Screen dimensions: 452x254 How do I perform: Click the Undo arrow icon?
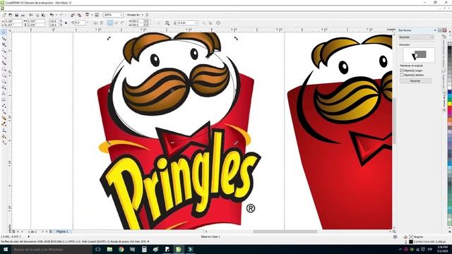52,15
